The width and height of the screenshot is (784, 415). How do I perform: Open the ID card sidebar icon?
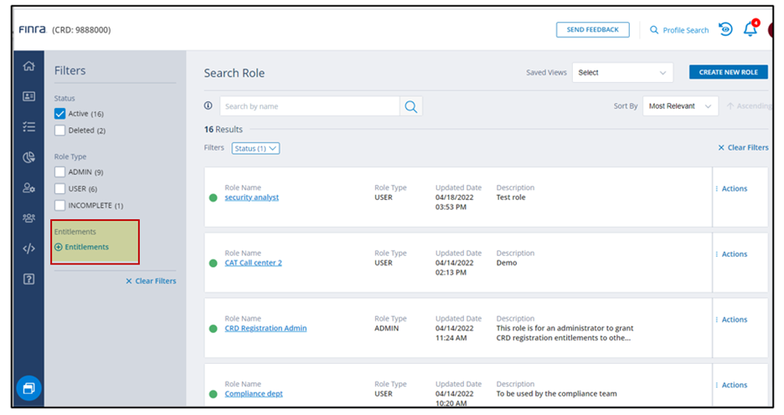[x=29, y=96]
